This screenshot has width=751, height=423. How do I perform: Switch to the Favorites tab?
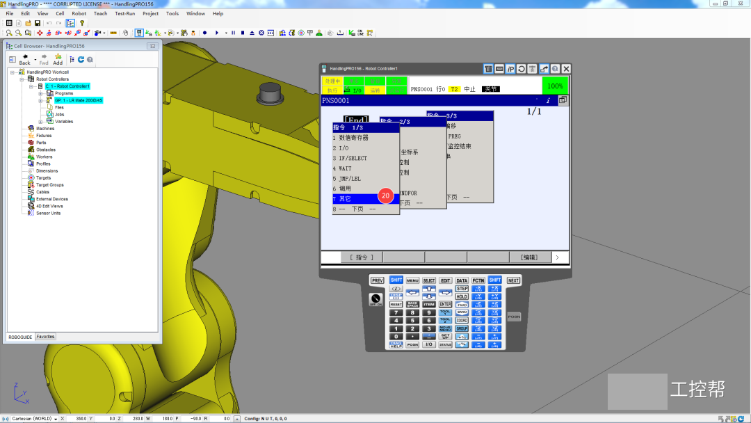click(x=46, y=337)
